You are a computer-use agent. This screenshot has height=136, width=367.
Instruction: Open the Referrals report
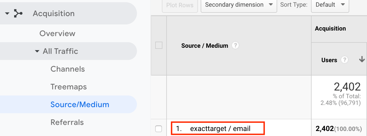tap(67, 122)
